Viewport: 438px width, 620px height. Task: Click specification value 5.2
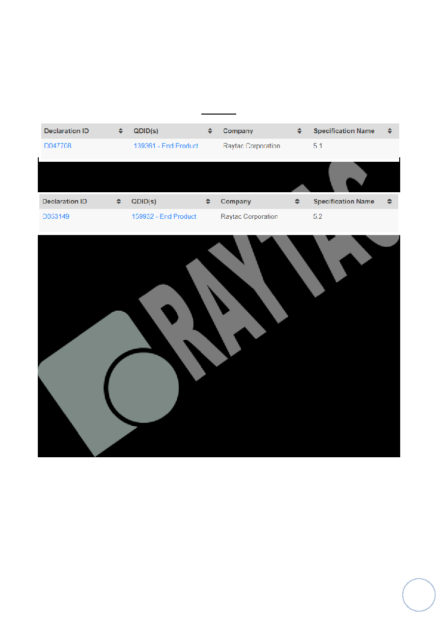coord(318,216)
